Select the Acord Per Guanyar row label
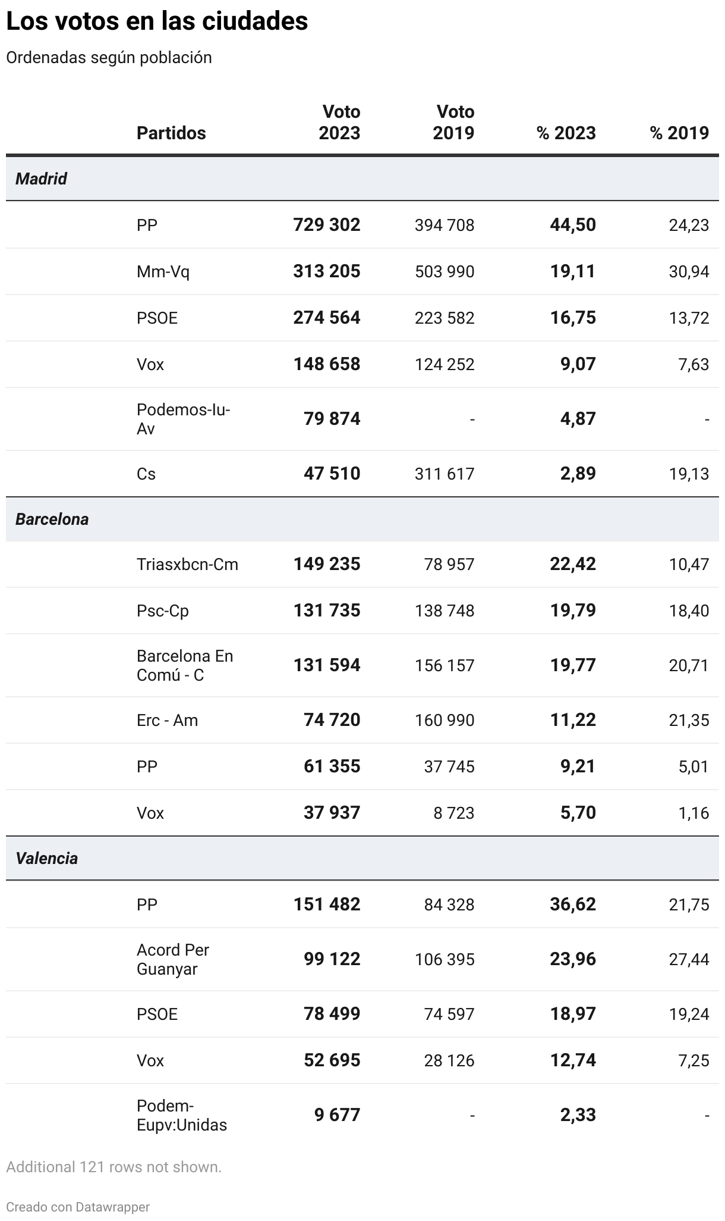725x1221 pixels. [x=173, y=959]
